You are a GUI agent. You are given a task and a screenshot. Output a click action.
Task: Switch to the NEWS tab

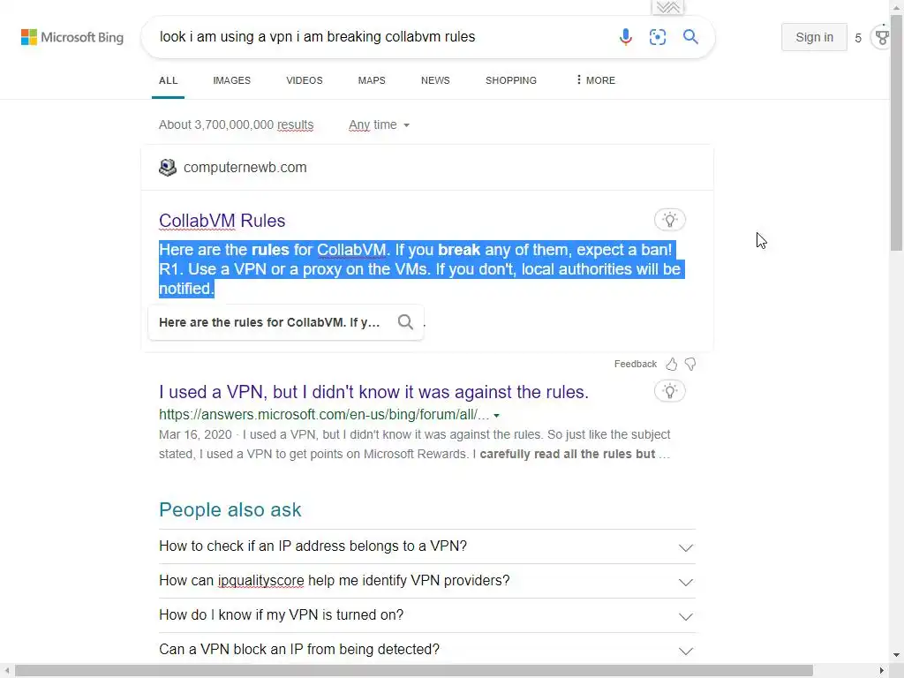pyautogui.click(x=435, y=80)
